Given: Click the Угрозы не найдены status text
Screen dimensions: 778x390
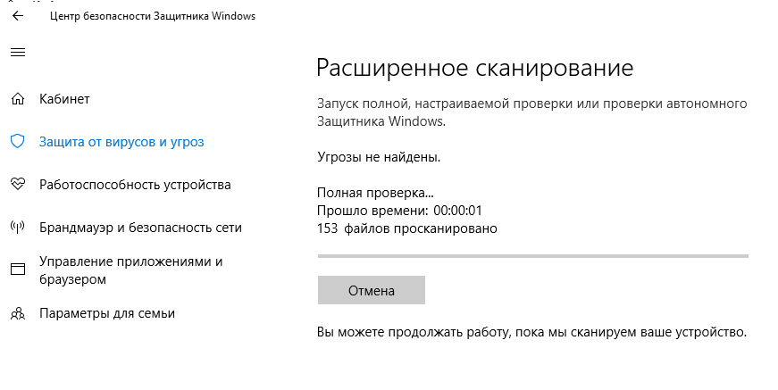Looking at the screenshot, I should click(x=379, y=157).
